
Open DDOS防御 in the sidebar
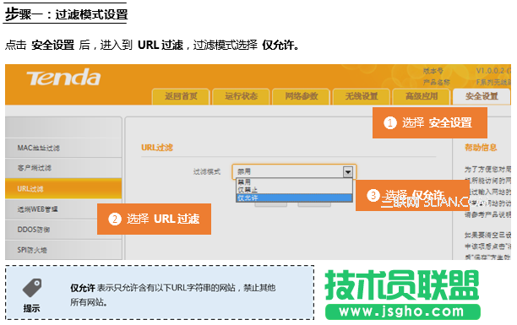pyautogui.click(x=63, y=230)
